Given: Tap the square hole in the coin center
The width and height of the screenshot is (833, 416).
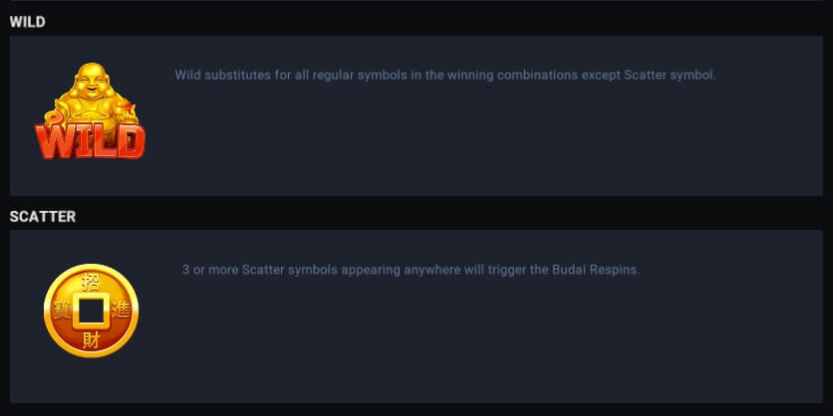Looking at the screenshot, I should (91, 312).
